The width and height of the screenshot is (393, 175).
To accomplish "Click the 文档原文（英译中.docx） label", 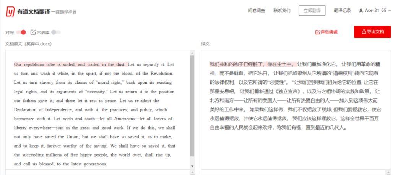I will click(x=29, y=44).
